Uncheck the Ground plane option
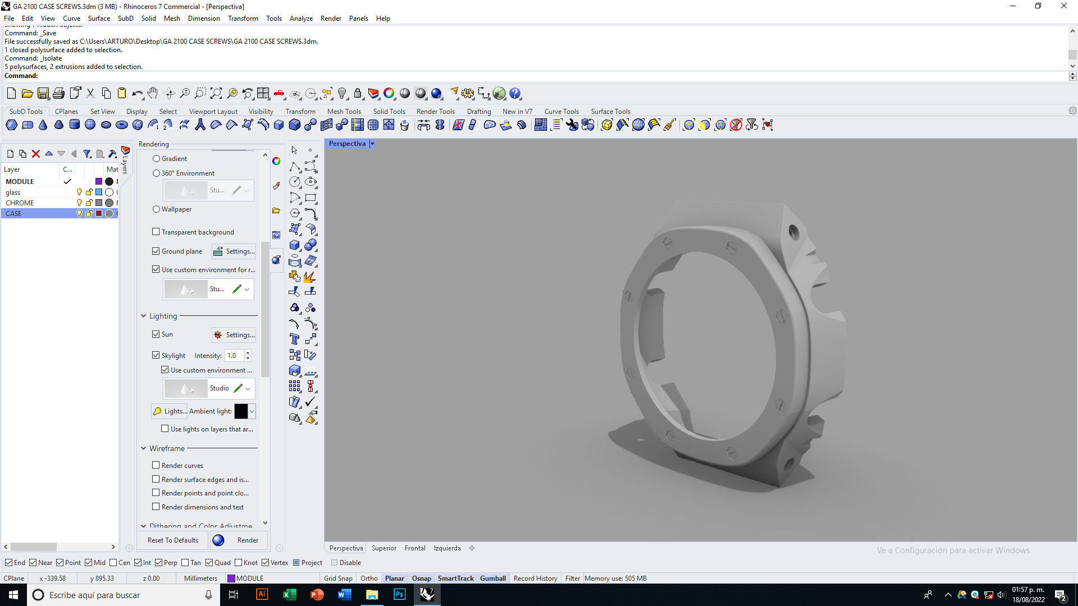This screenshot has height=606, width=1078. [156, 251]
